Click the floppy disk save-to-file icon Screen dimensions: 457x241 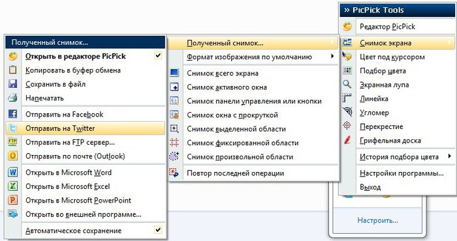(13, 84)
